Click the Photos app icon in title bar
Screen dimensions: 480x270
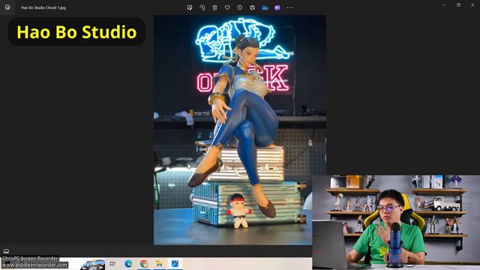[x=7, y=7]
